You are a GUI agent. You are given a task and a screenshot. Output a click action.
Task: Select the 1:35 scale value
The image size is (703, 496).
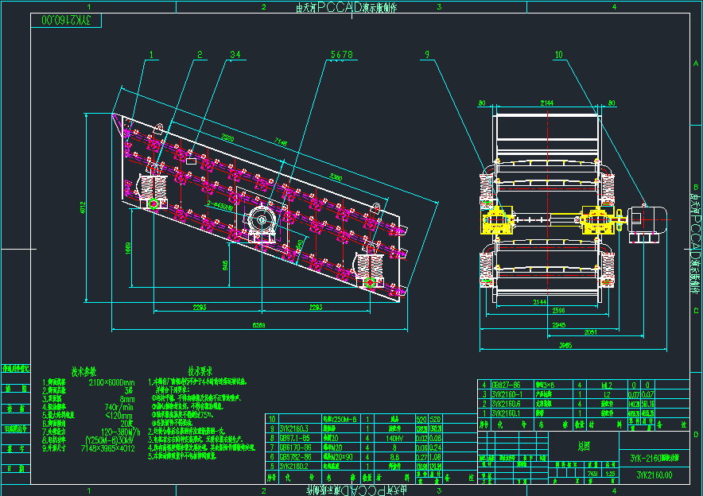coord(610,473)
